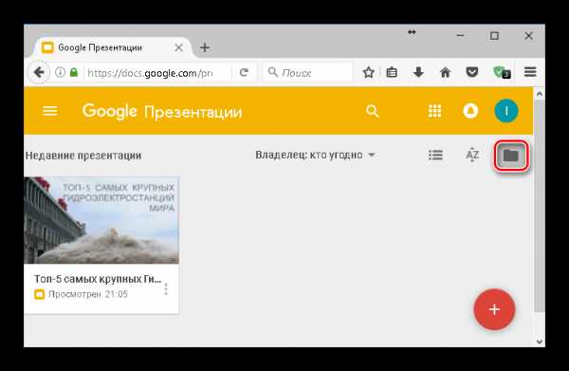This screenshot has width=569, height=371.
Task: Switch to list view
Action: tap(435, 156)
